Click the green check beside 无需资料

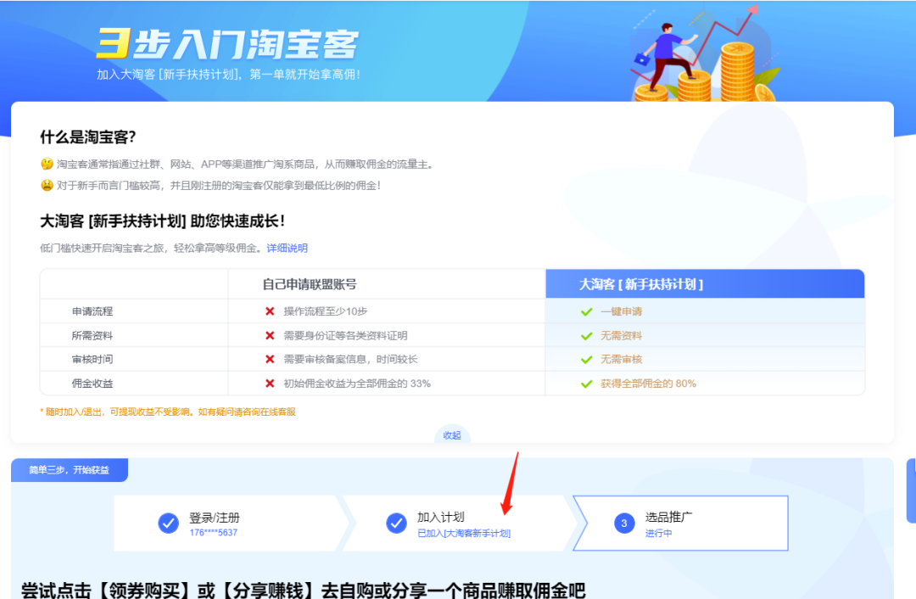[587, 336]
